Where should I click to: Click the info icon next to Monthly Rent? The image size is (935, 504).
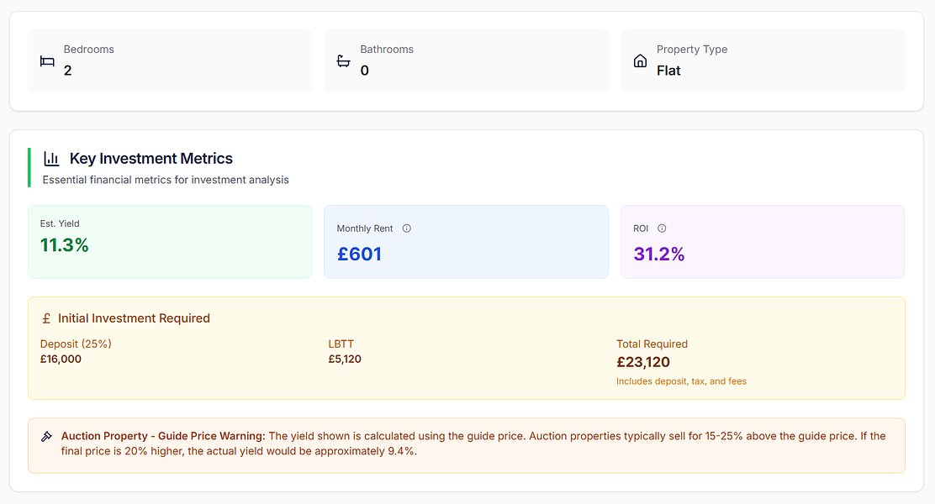pos(407,228)
